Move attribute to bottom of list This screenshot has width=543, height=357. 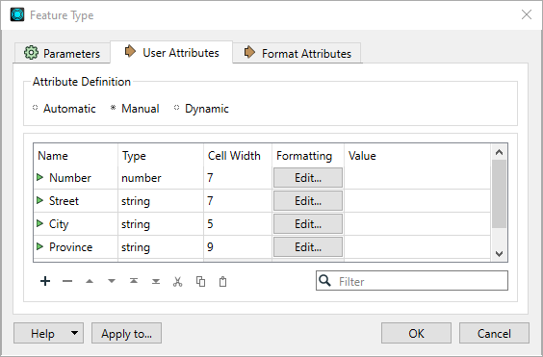156,281
